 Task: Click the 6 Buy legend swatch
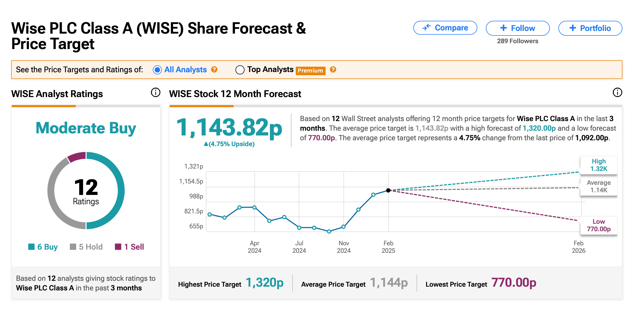coord(31,247)
